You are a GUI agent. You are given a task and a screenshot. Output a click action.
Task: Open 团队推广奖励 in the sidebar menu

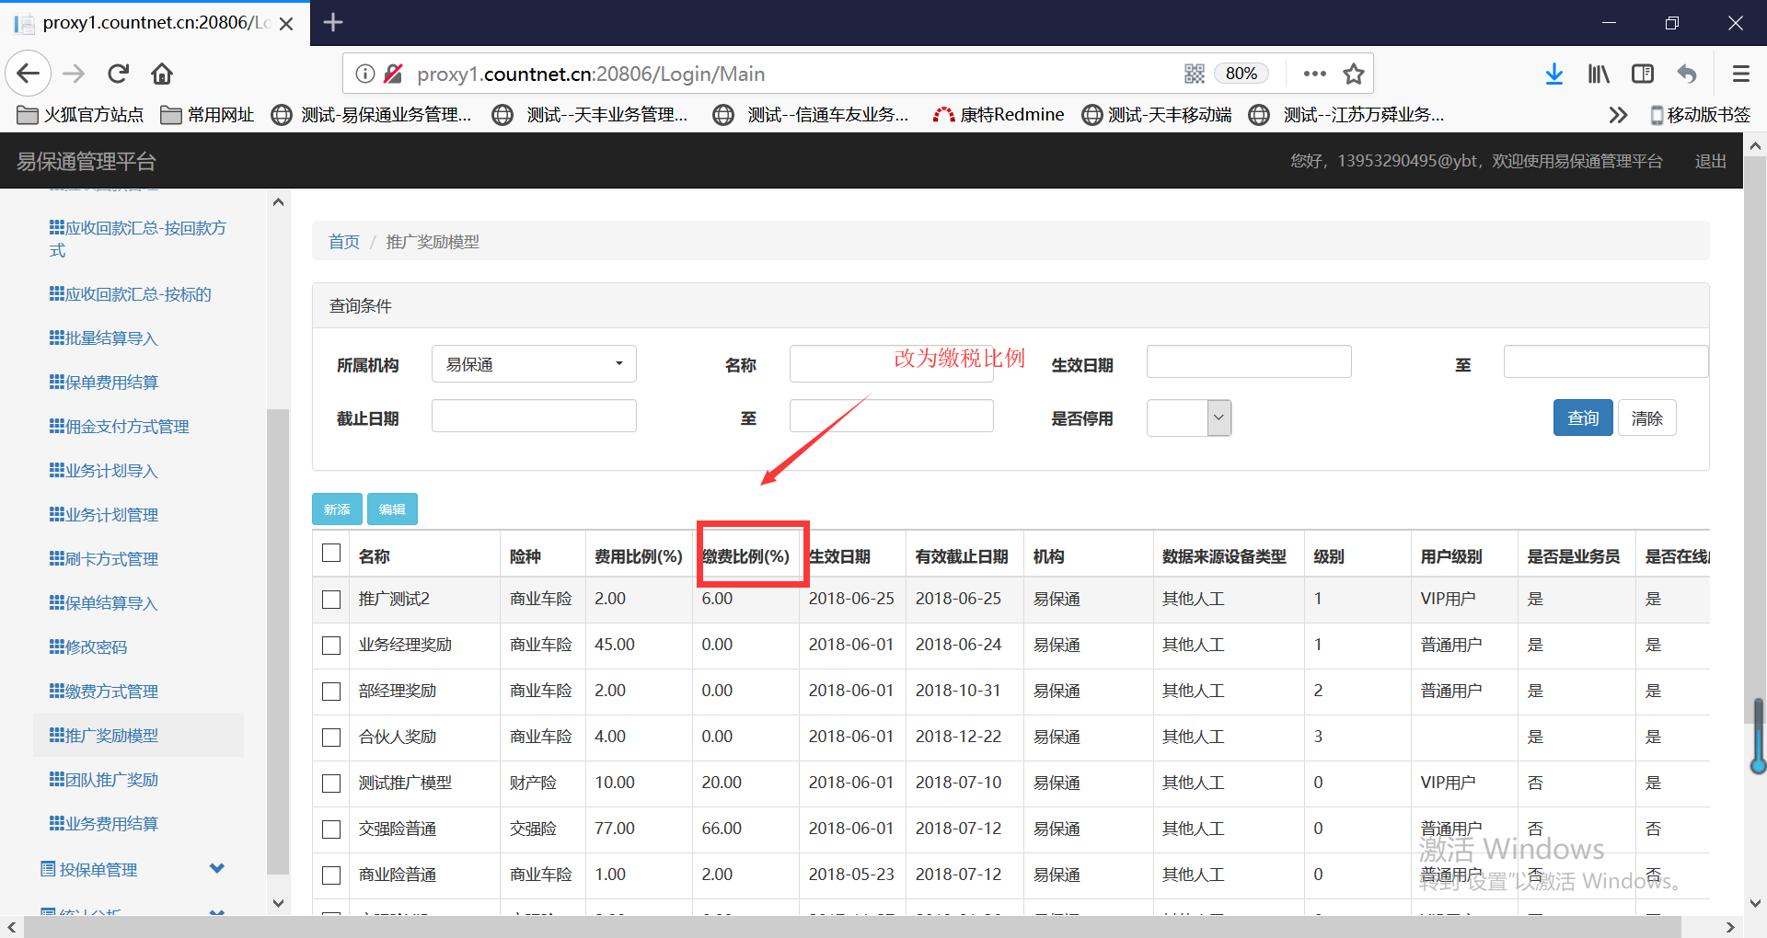pos(111,780)
